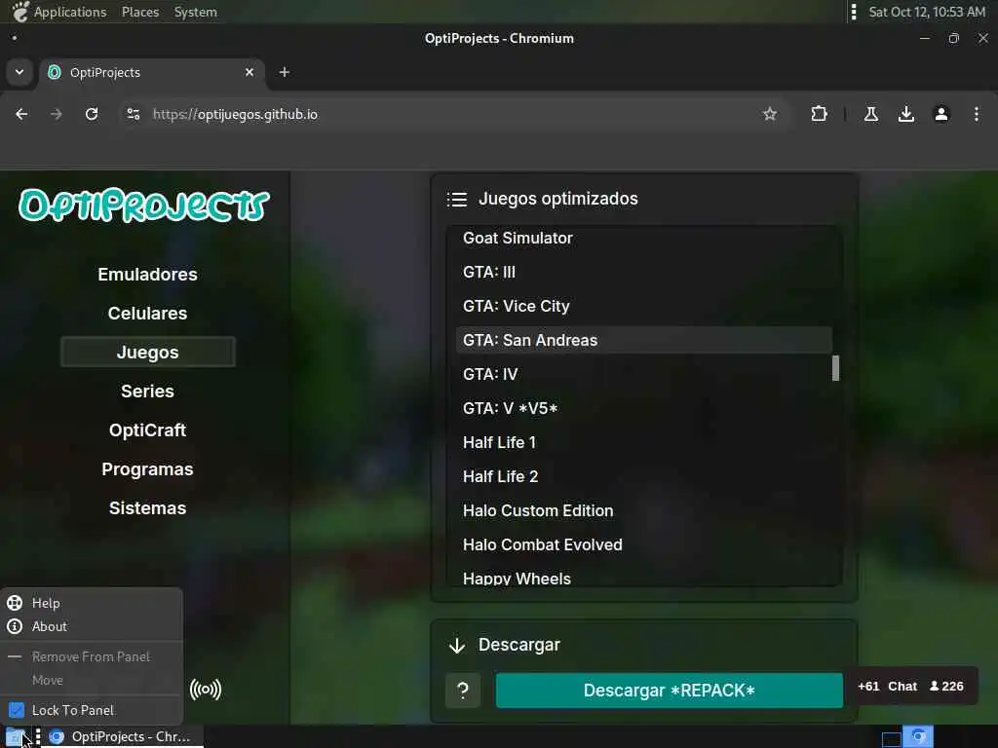
Task: Choose About in the context menu
Action: [92, 626]
